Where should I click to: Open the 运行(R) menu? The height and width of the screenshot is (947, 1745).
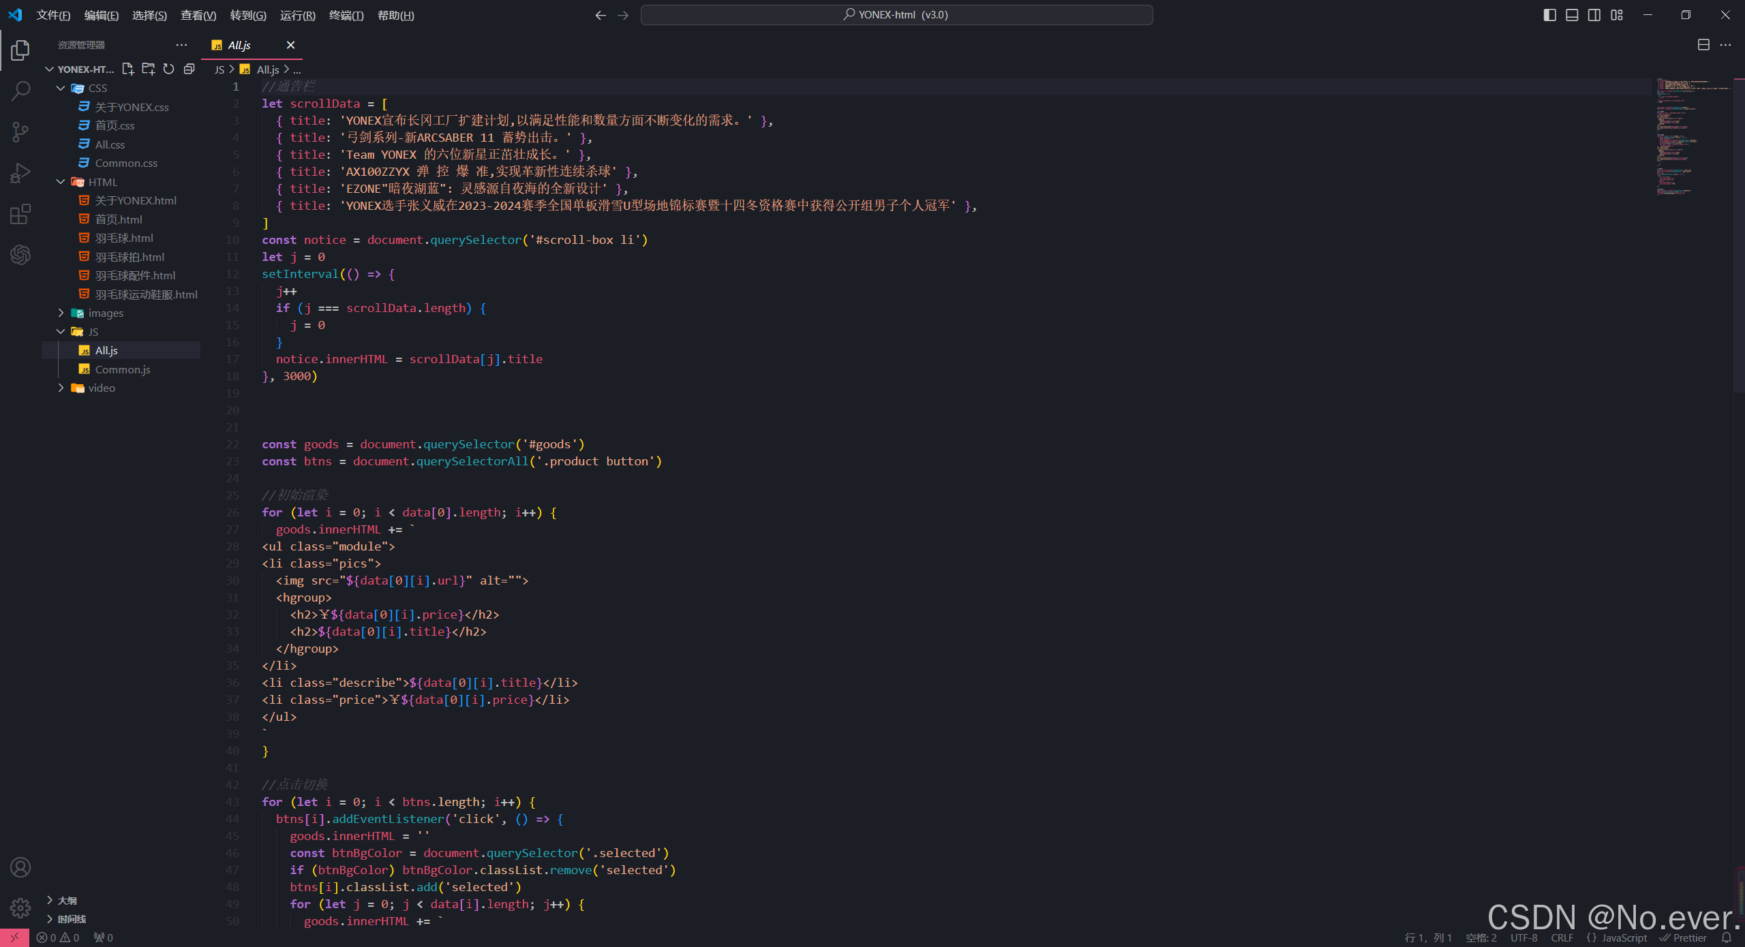click(297, 15)
